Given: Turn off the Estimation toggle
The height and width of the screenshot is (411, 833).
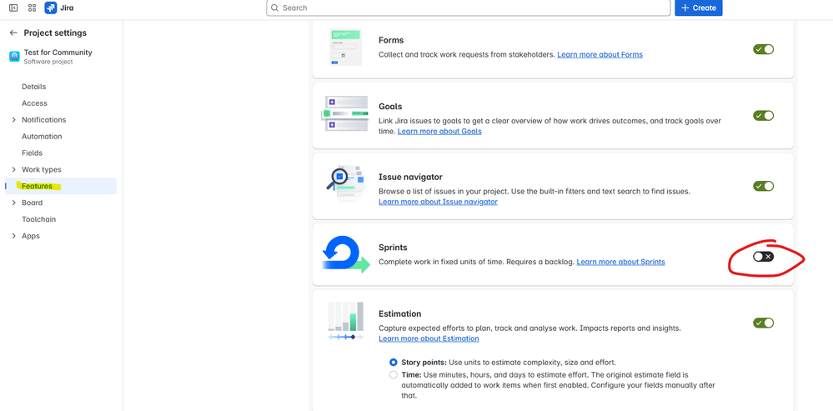Looking at the screenshot, I should [764, 323].
